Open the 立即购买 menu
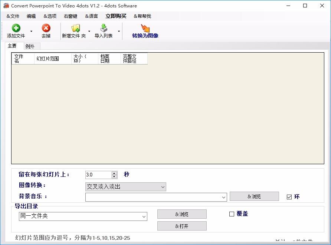Viewport: 331px width, 245px height. click(116, 16)
